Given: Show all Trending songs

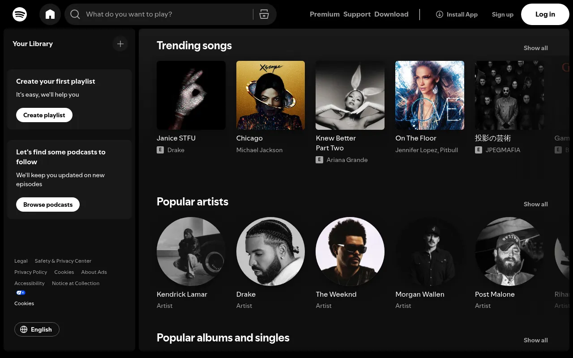Looking at the screenshot, I should pyautogui.click(x=536, y=48).
